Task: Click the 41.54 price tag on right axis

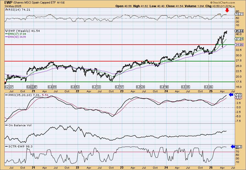Action: tap(239, 31)
